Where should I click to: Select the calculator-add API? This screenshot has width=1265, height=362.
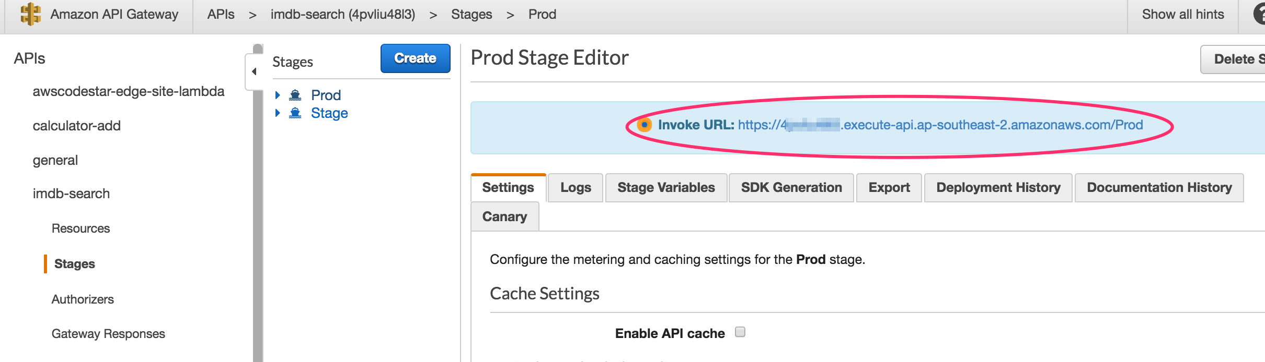pos(77,126)
